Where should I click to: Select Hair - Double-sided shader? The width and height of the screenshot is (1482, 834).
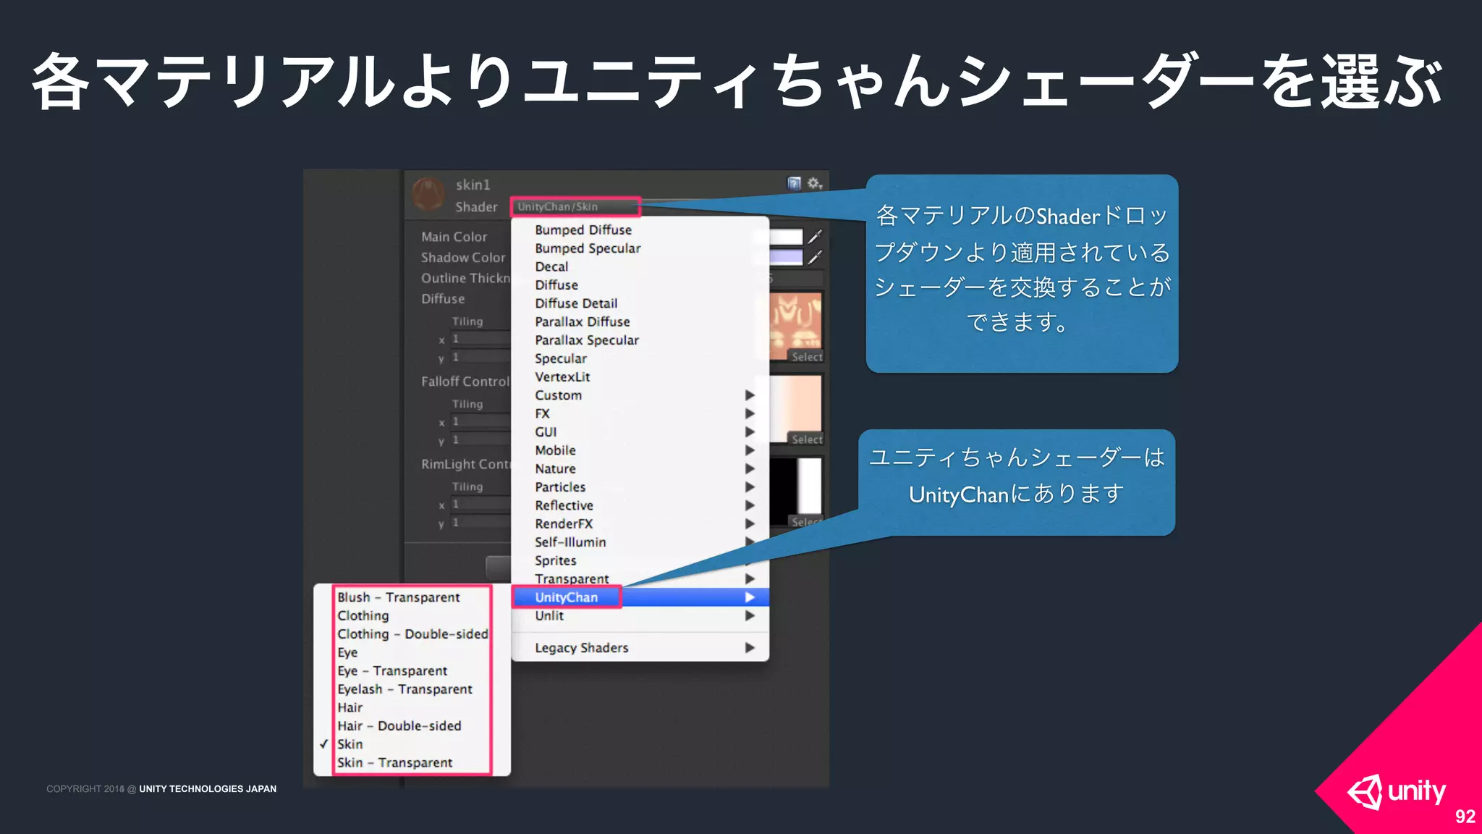(x=412, y=726)
